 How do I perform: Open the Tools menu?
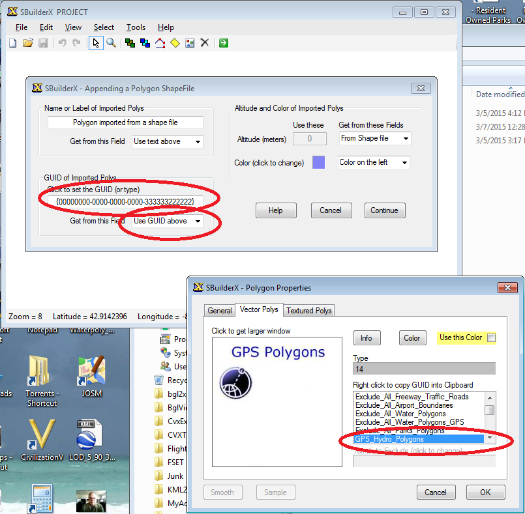pyautogui.click(x=136, y=27)
